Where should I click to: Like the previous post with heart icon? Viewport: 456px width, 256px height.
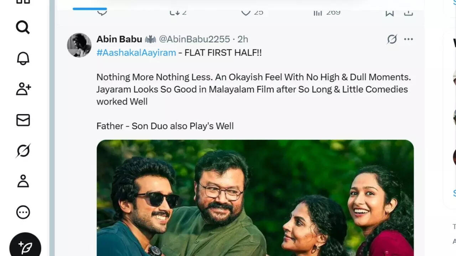(x=246, y=12)
